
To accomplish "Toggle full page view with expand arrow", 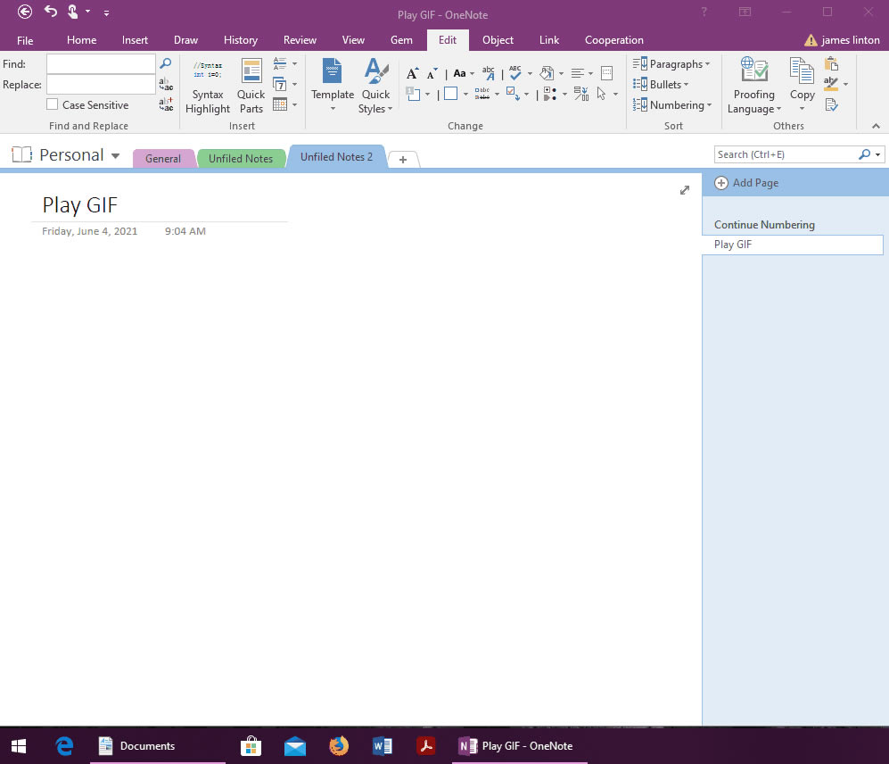I will click(x=685, y=190).
